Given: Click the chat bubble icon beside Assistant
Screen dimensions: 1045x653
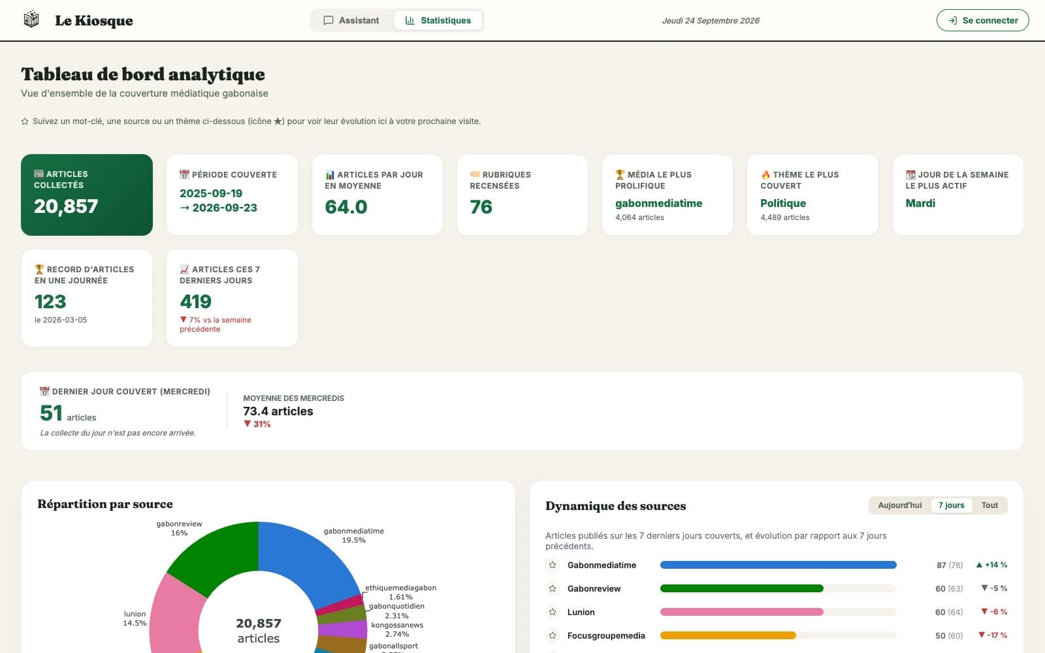Looking at the screenshot, I should (x=329, y=20).
